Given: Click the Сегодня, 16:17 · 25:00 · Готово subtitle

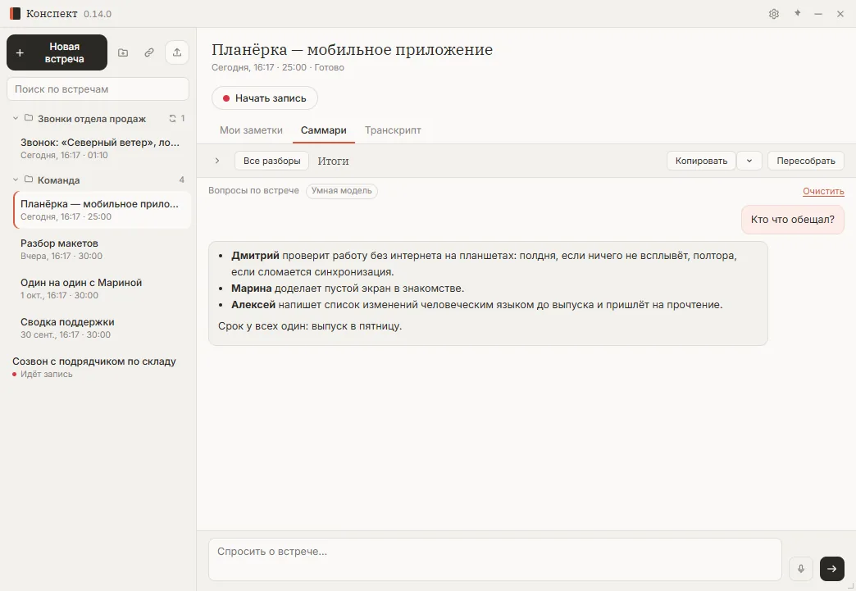Looking at the screenshot, I should point(278,68).
